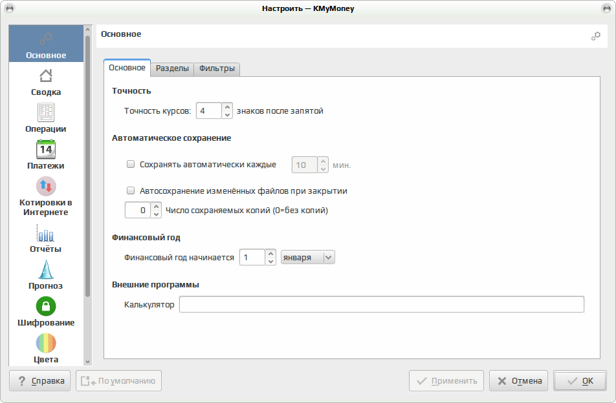
Task: Select the Основное tab
Action: coord(127,68)
